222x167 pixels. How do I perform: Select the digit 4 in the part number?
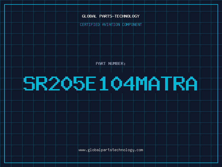tap(129, 83)
